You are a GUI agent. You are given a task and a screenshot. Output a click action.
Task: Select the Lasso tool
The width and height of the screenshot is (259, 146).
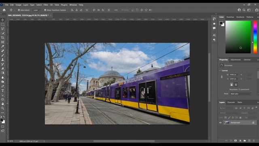3,29
